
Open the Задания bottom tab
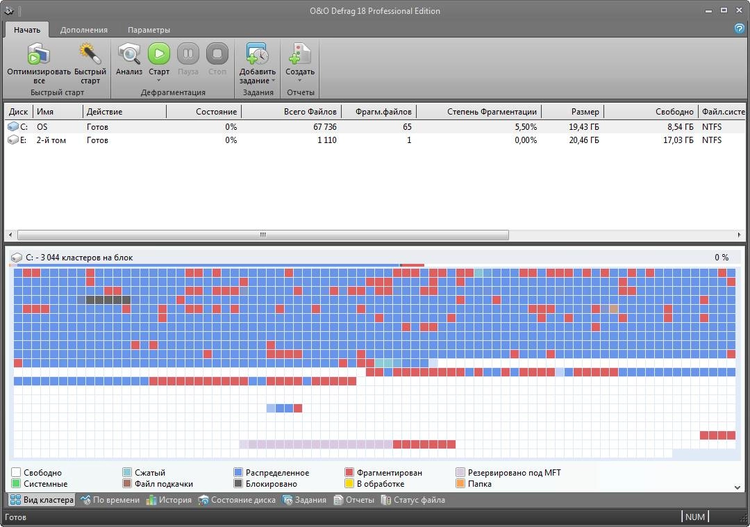click(304, 500)
